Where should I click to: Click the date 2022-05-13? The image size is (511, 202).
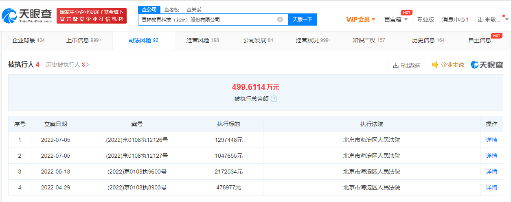click(x=55, y=172)
